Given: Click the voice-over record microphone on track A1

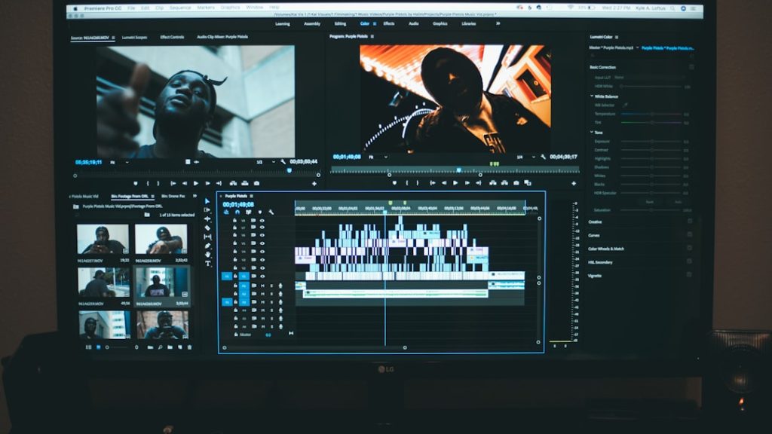Looking at the screenshot, I should [279, 286].
